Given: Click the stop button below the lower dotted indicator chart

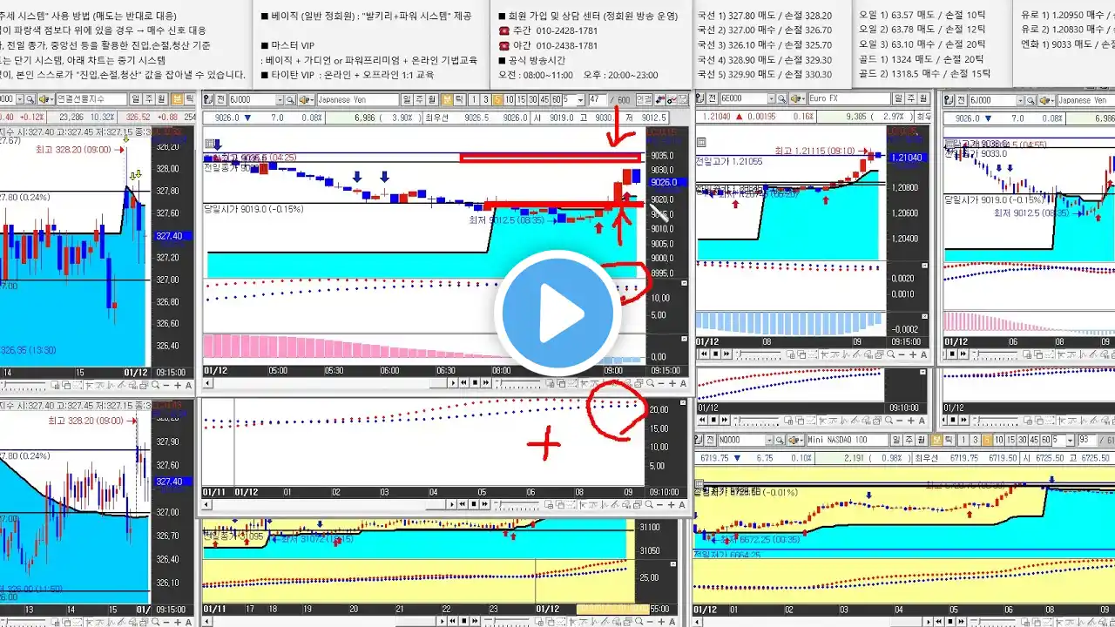Looking at the screenshot, I should 474,504.
